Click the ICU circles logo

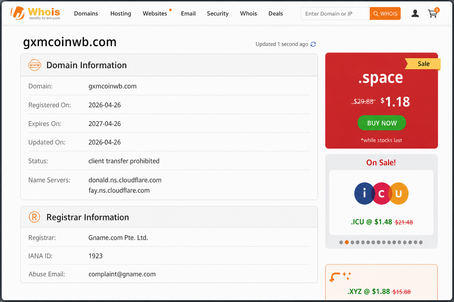point(381,193)
